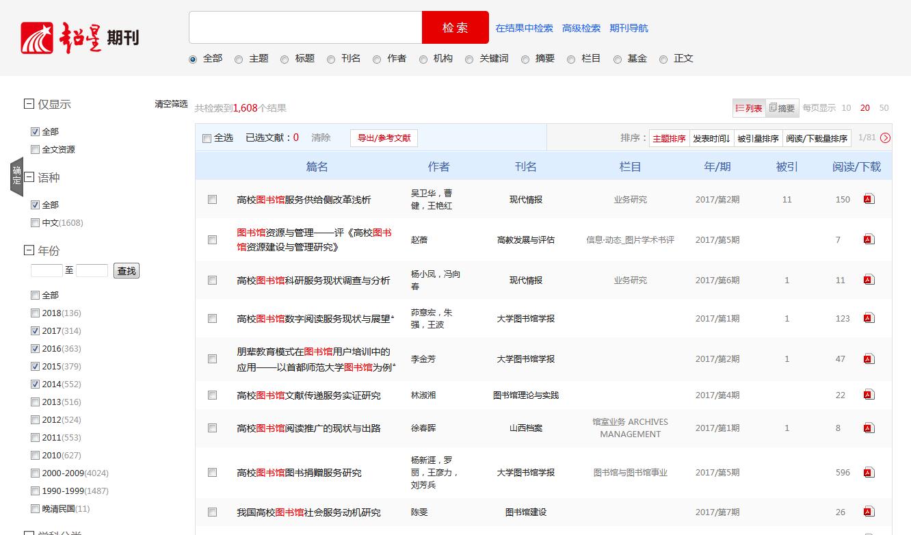Select the 全部 search field radio
This screenshot has width=911, height=535.
coord(193,60)
